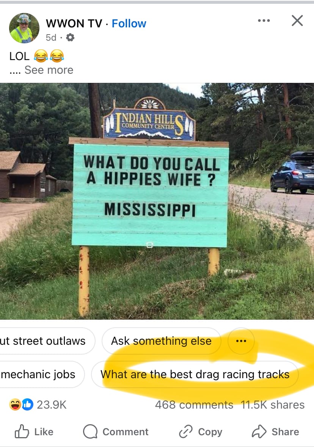View the haha and like reaction icons
314x447 pixels.
click(x=21, y=404)
